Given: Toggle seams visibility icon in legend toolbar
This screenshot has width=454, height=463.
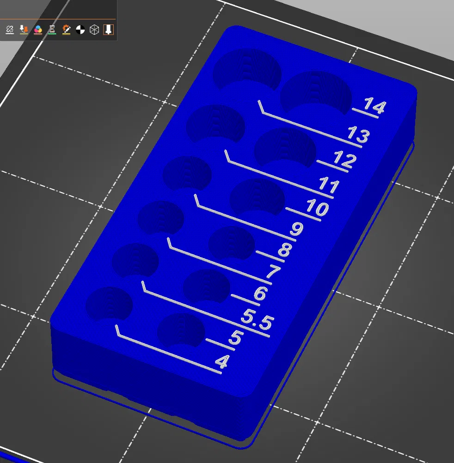Looking at the screenshot, I should [10, 30].
